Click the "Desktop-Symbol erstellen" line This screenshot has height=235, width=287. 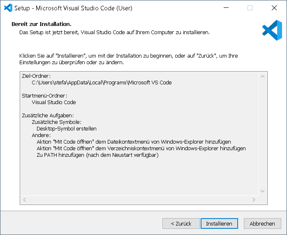coord(67,128)
